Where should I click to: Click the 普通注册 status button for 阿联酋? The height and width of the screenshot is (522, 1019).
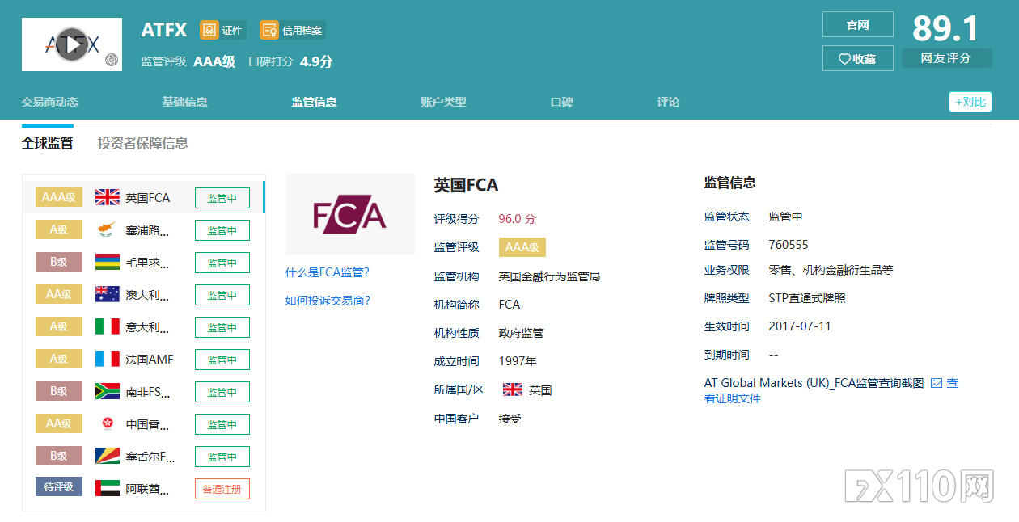coord(222,489)
